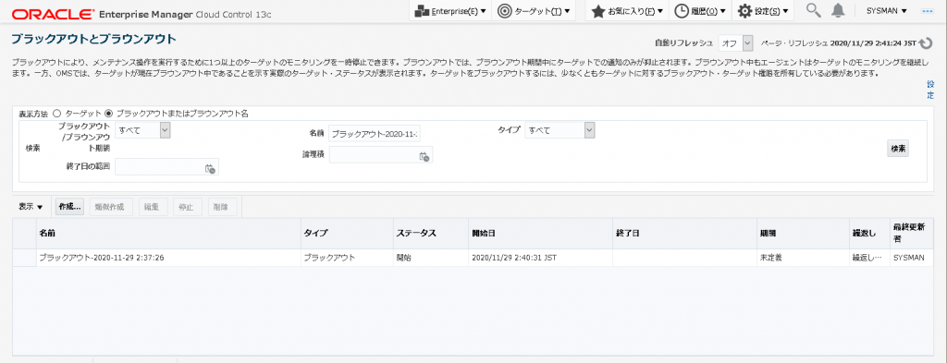Click the row selector cell of blackout row
Viewport: 947px width, 363px height.
(x=25, y=258)
